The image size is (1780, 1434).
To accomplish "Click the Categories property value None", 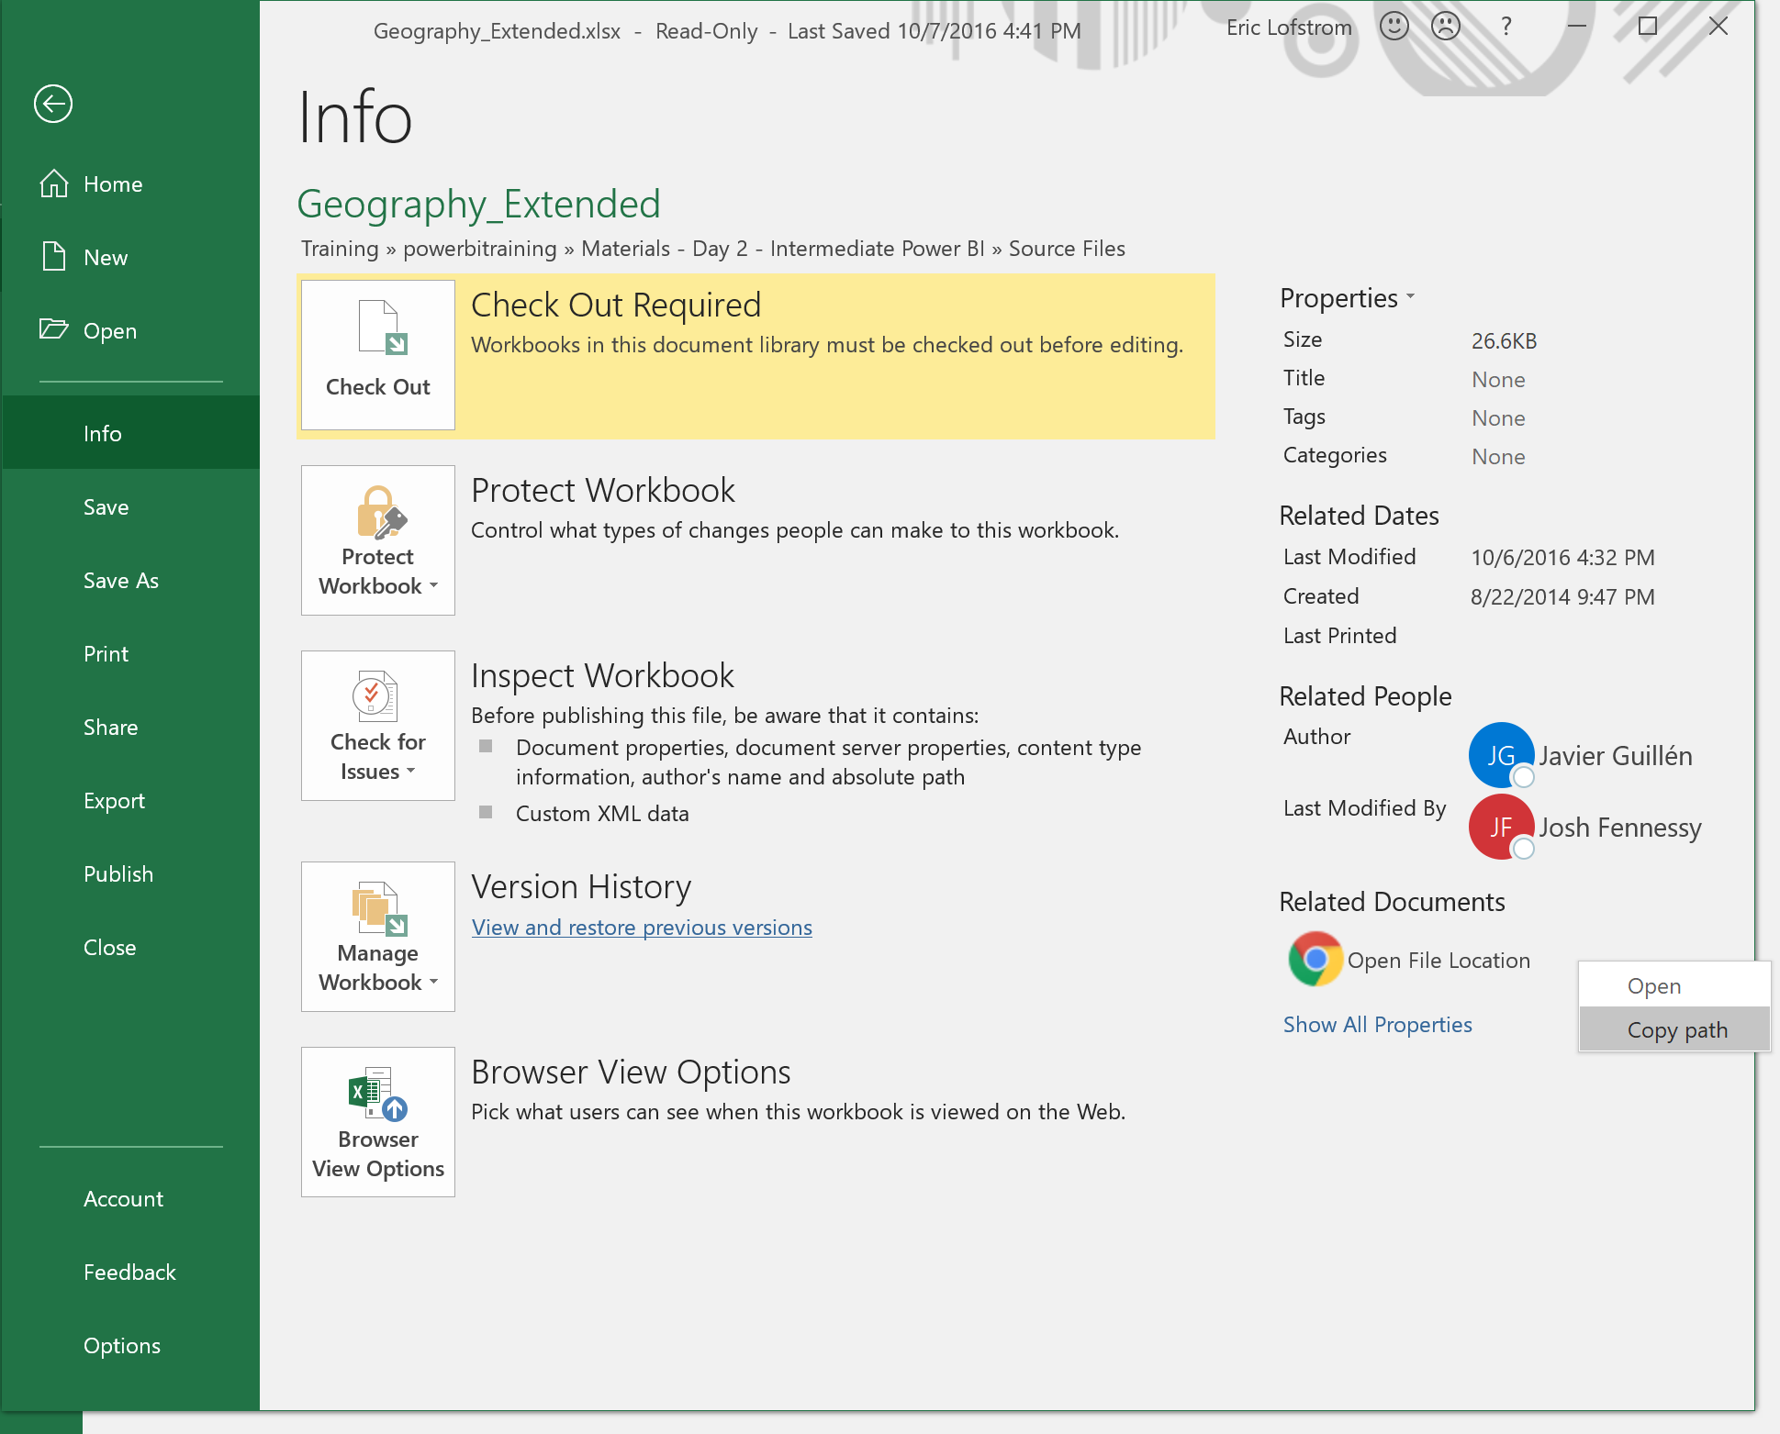I will pyautogui.click(x=1498, y=456).
